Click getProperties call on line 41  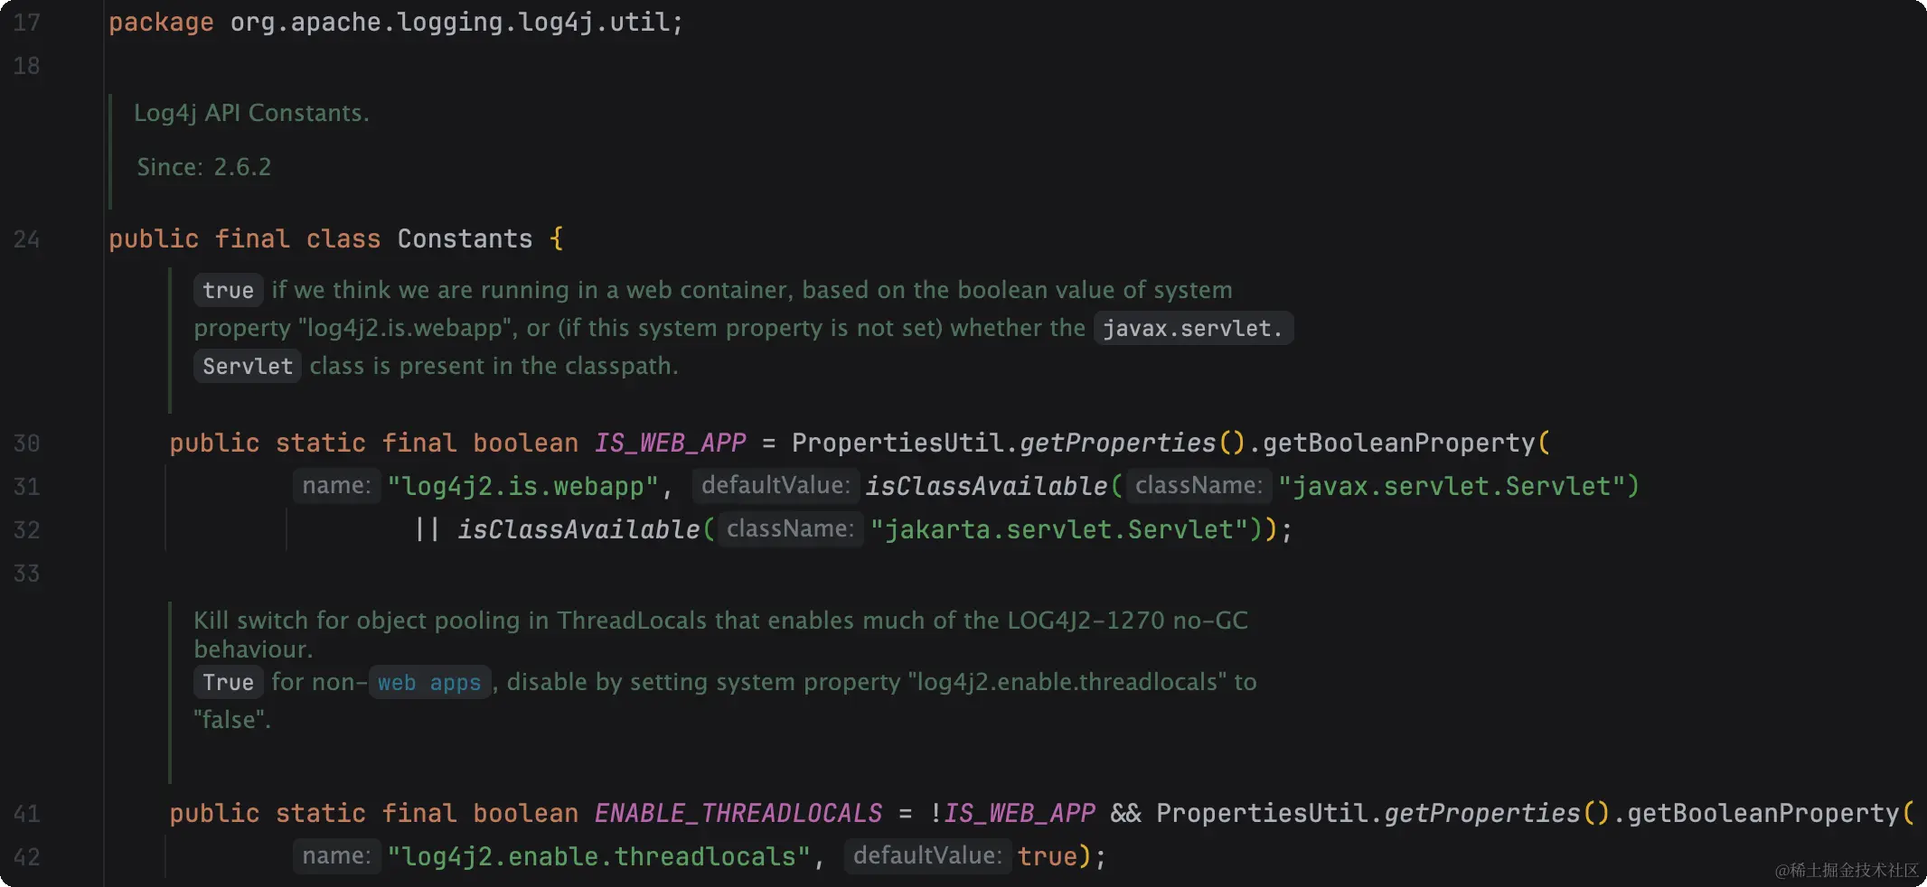tap(1482, 814)
